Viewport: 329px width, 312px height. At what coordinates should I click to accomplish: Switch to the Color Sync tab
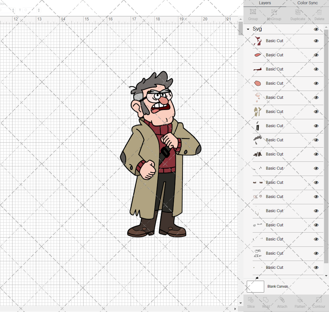307,3
